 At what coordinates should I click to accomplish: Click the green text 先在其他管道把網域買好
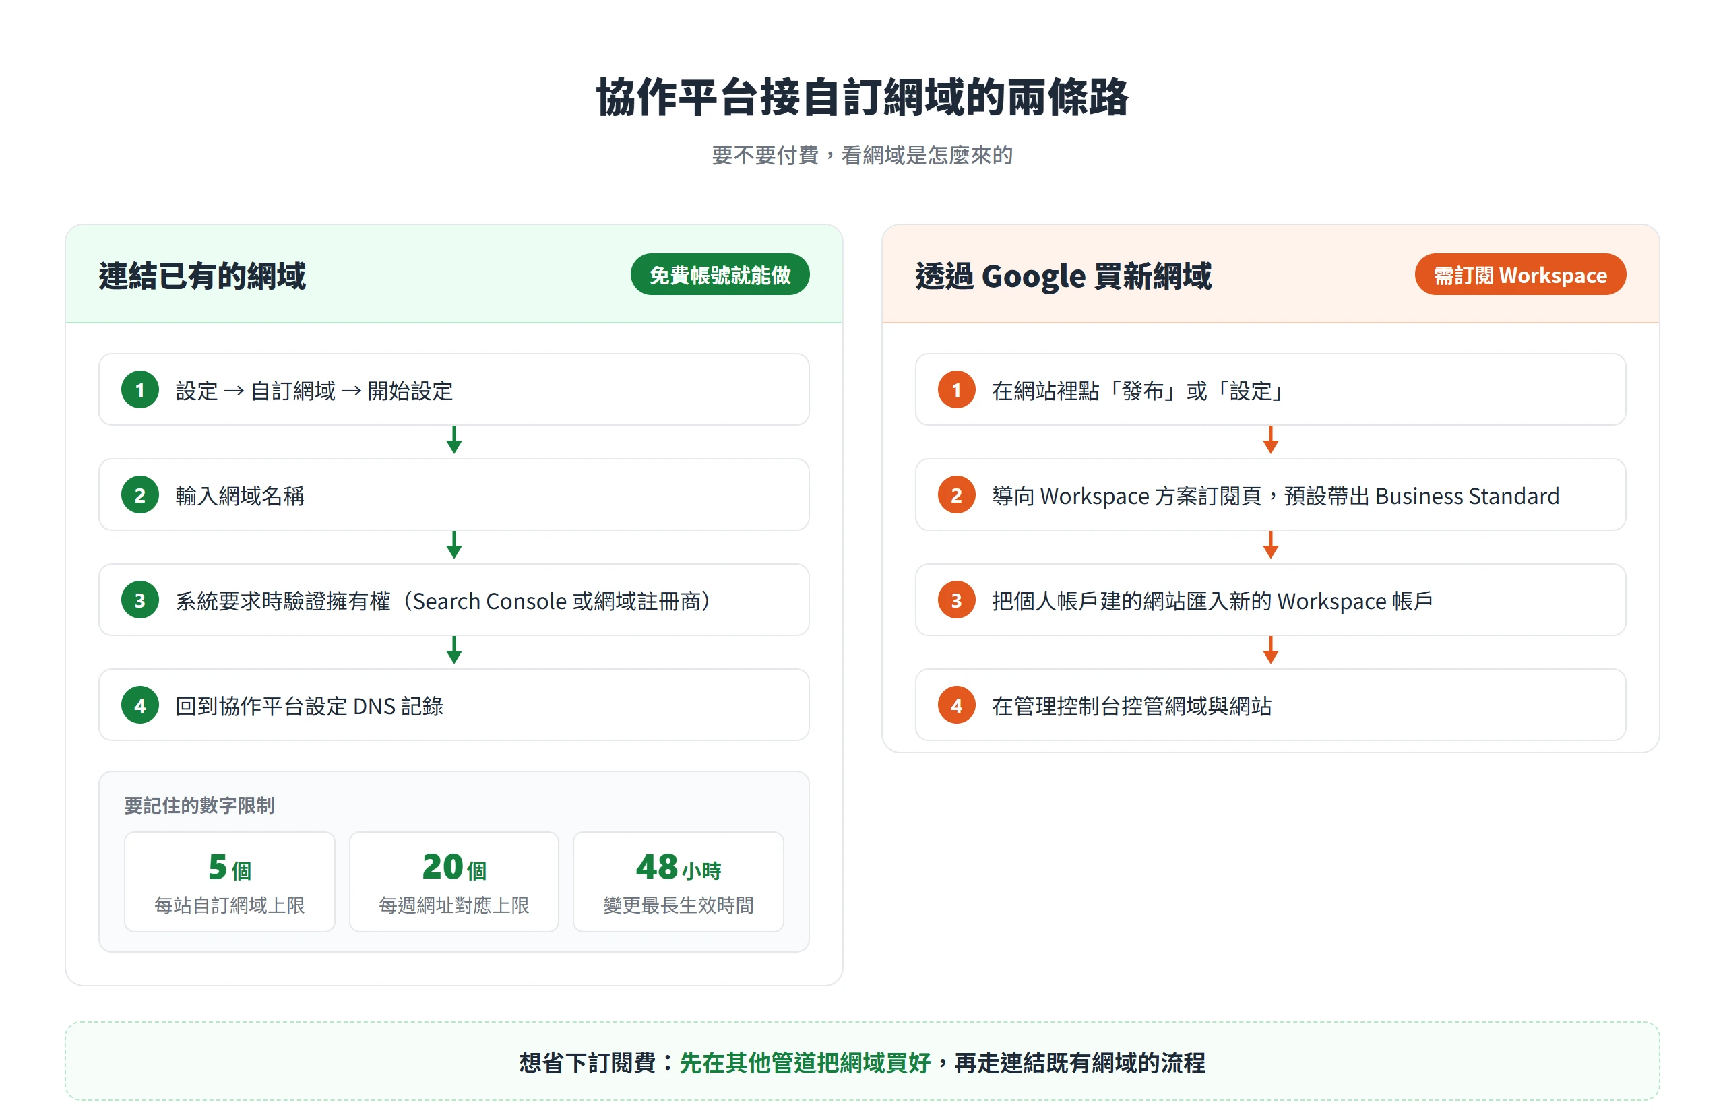(805, 1062)
